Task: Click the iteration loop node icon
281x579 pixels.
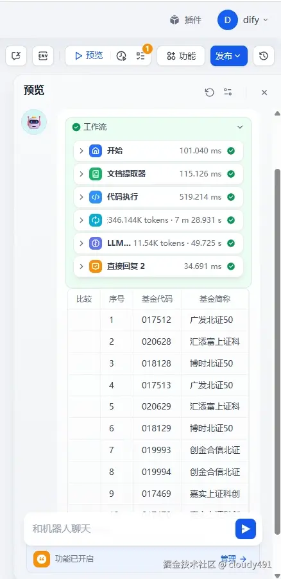Action: coord(96,220)
